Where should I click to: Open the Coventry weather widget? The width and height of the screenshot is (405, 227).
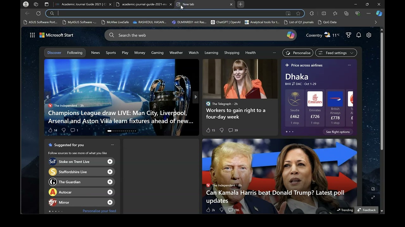pos(323,35)
